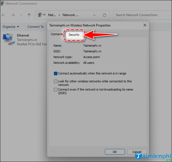
Task: Enable Look for other wireless networks
Action: (56, 81)
